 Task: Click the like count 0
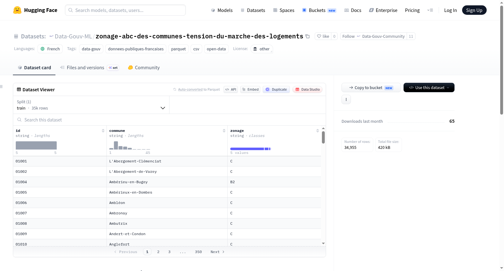[334, 36]
